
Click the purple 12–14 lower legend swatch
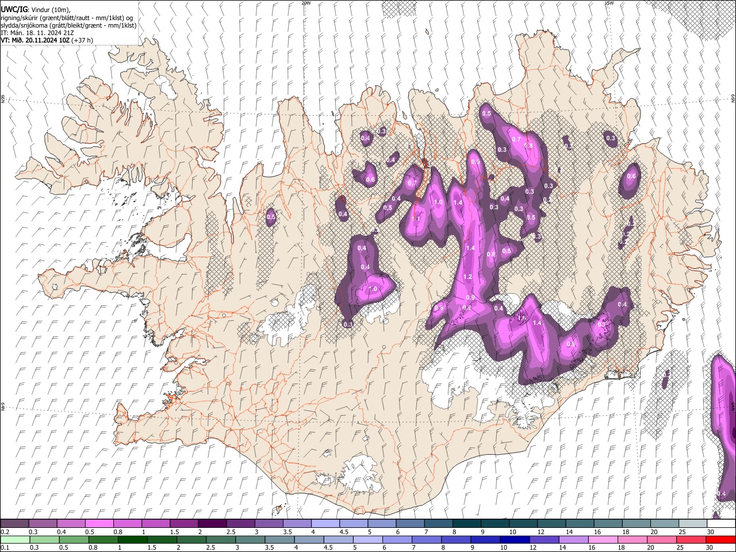(544, 539)
